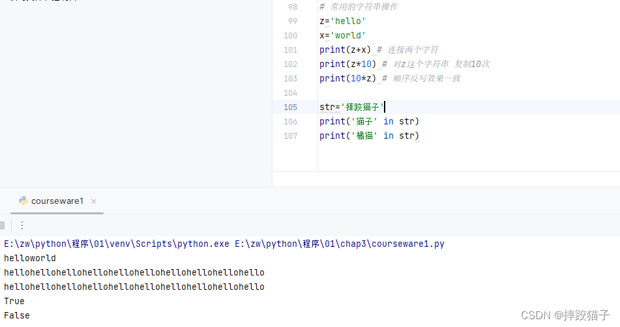Click the print('橘猫' in str) line
The width and height of the screenshot is (620, 327).
pyautogui.click(x=369, y=136)
